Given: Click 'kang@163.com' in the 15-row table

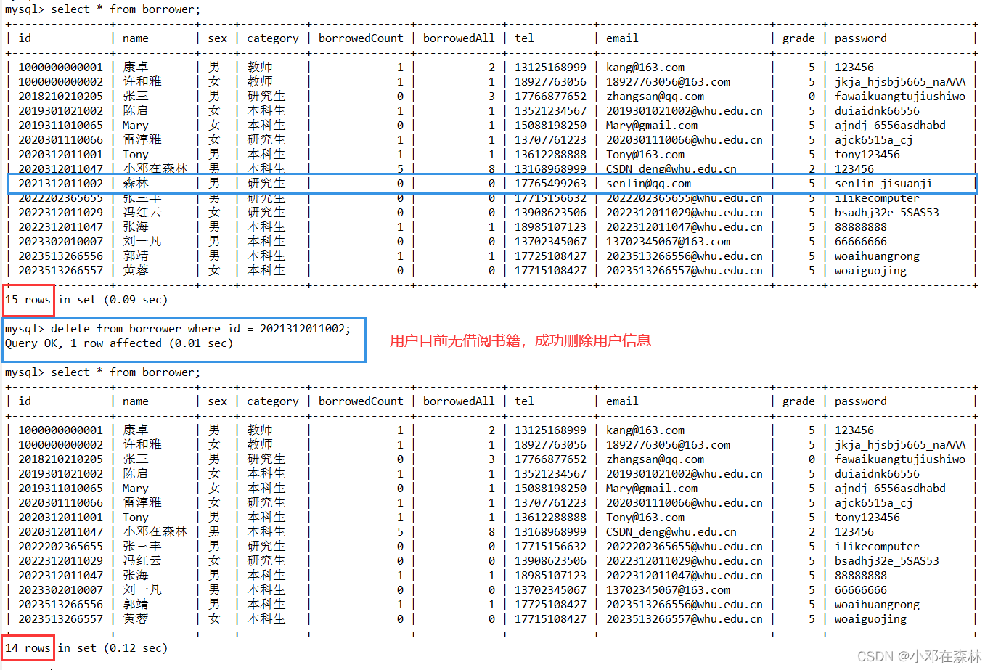Looking at the screenshot, I should point(645,68).
